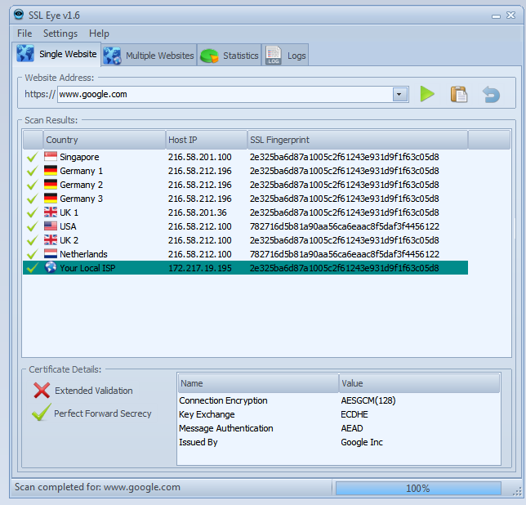Open the Settings menu
Image resolution: width=526 pixels, height=505 pixels.
click(60, 34)
